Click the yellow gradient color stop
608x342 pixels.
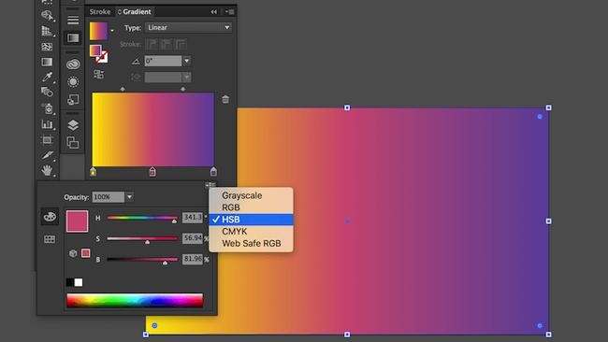[93, 172]
